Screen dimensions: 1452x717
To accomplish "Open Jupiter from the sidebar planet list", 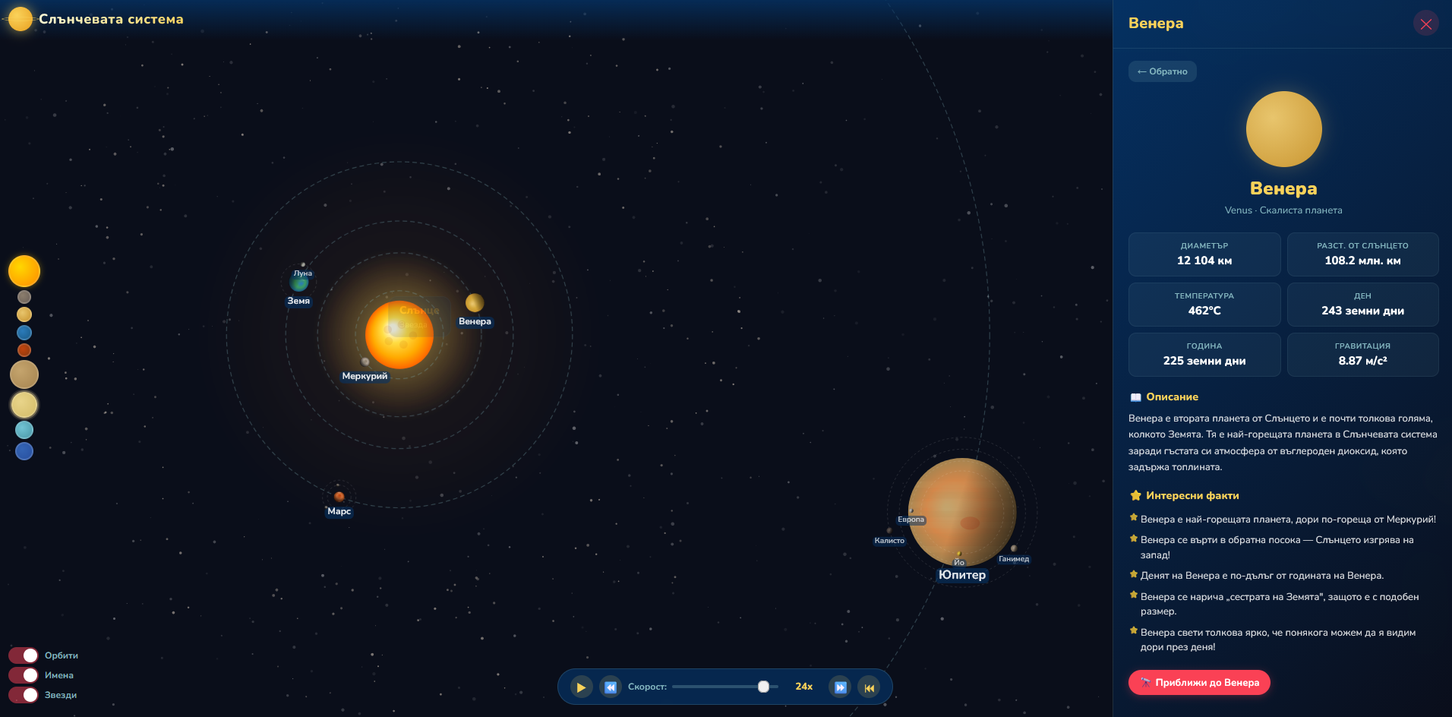I will [x=24, y=374].
